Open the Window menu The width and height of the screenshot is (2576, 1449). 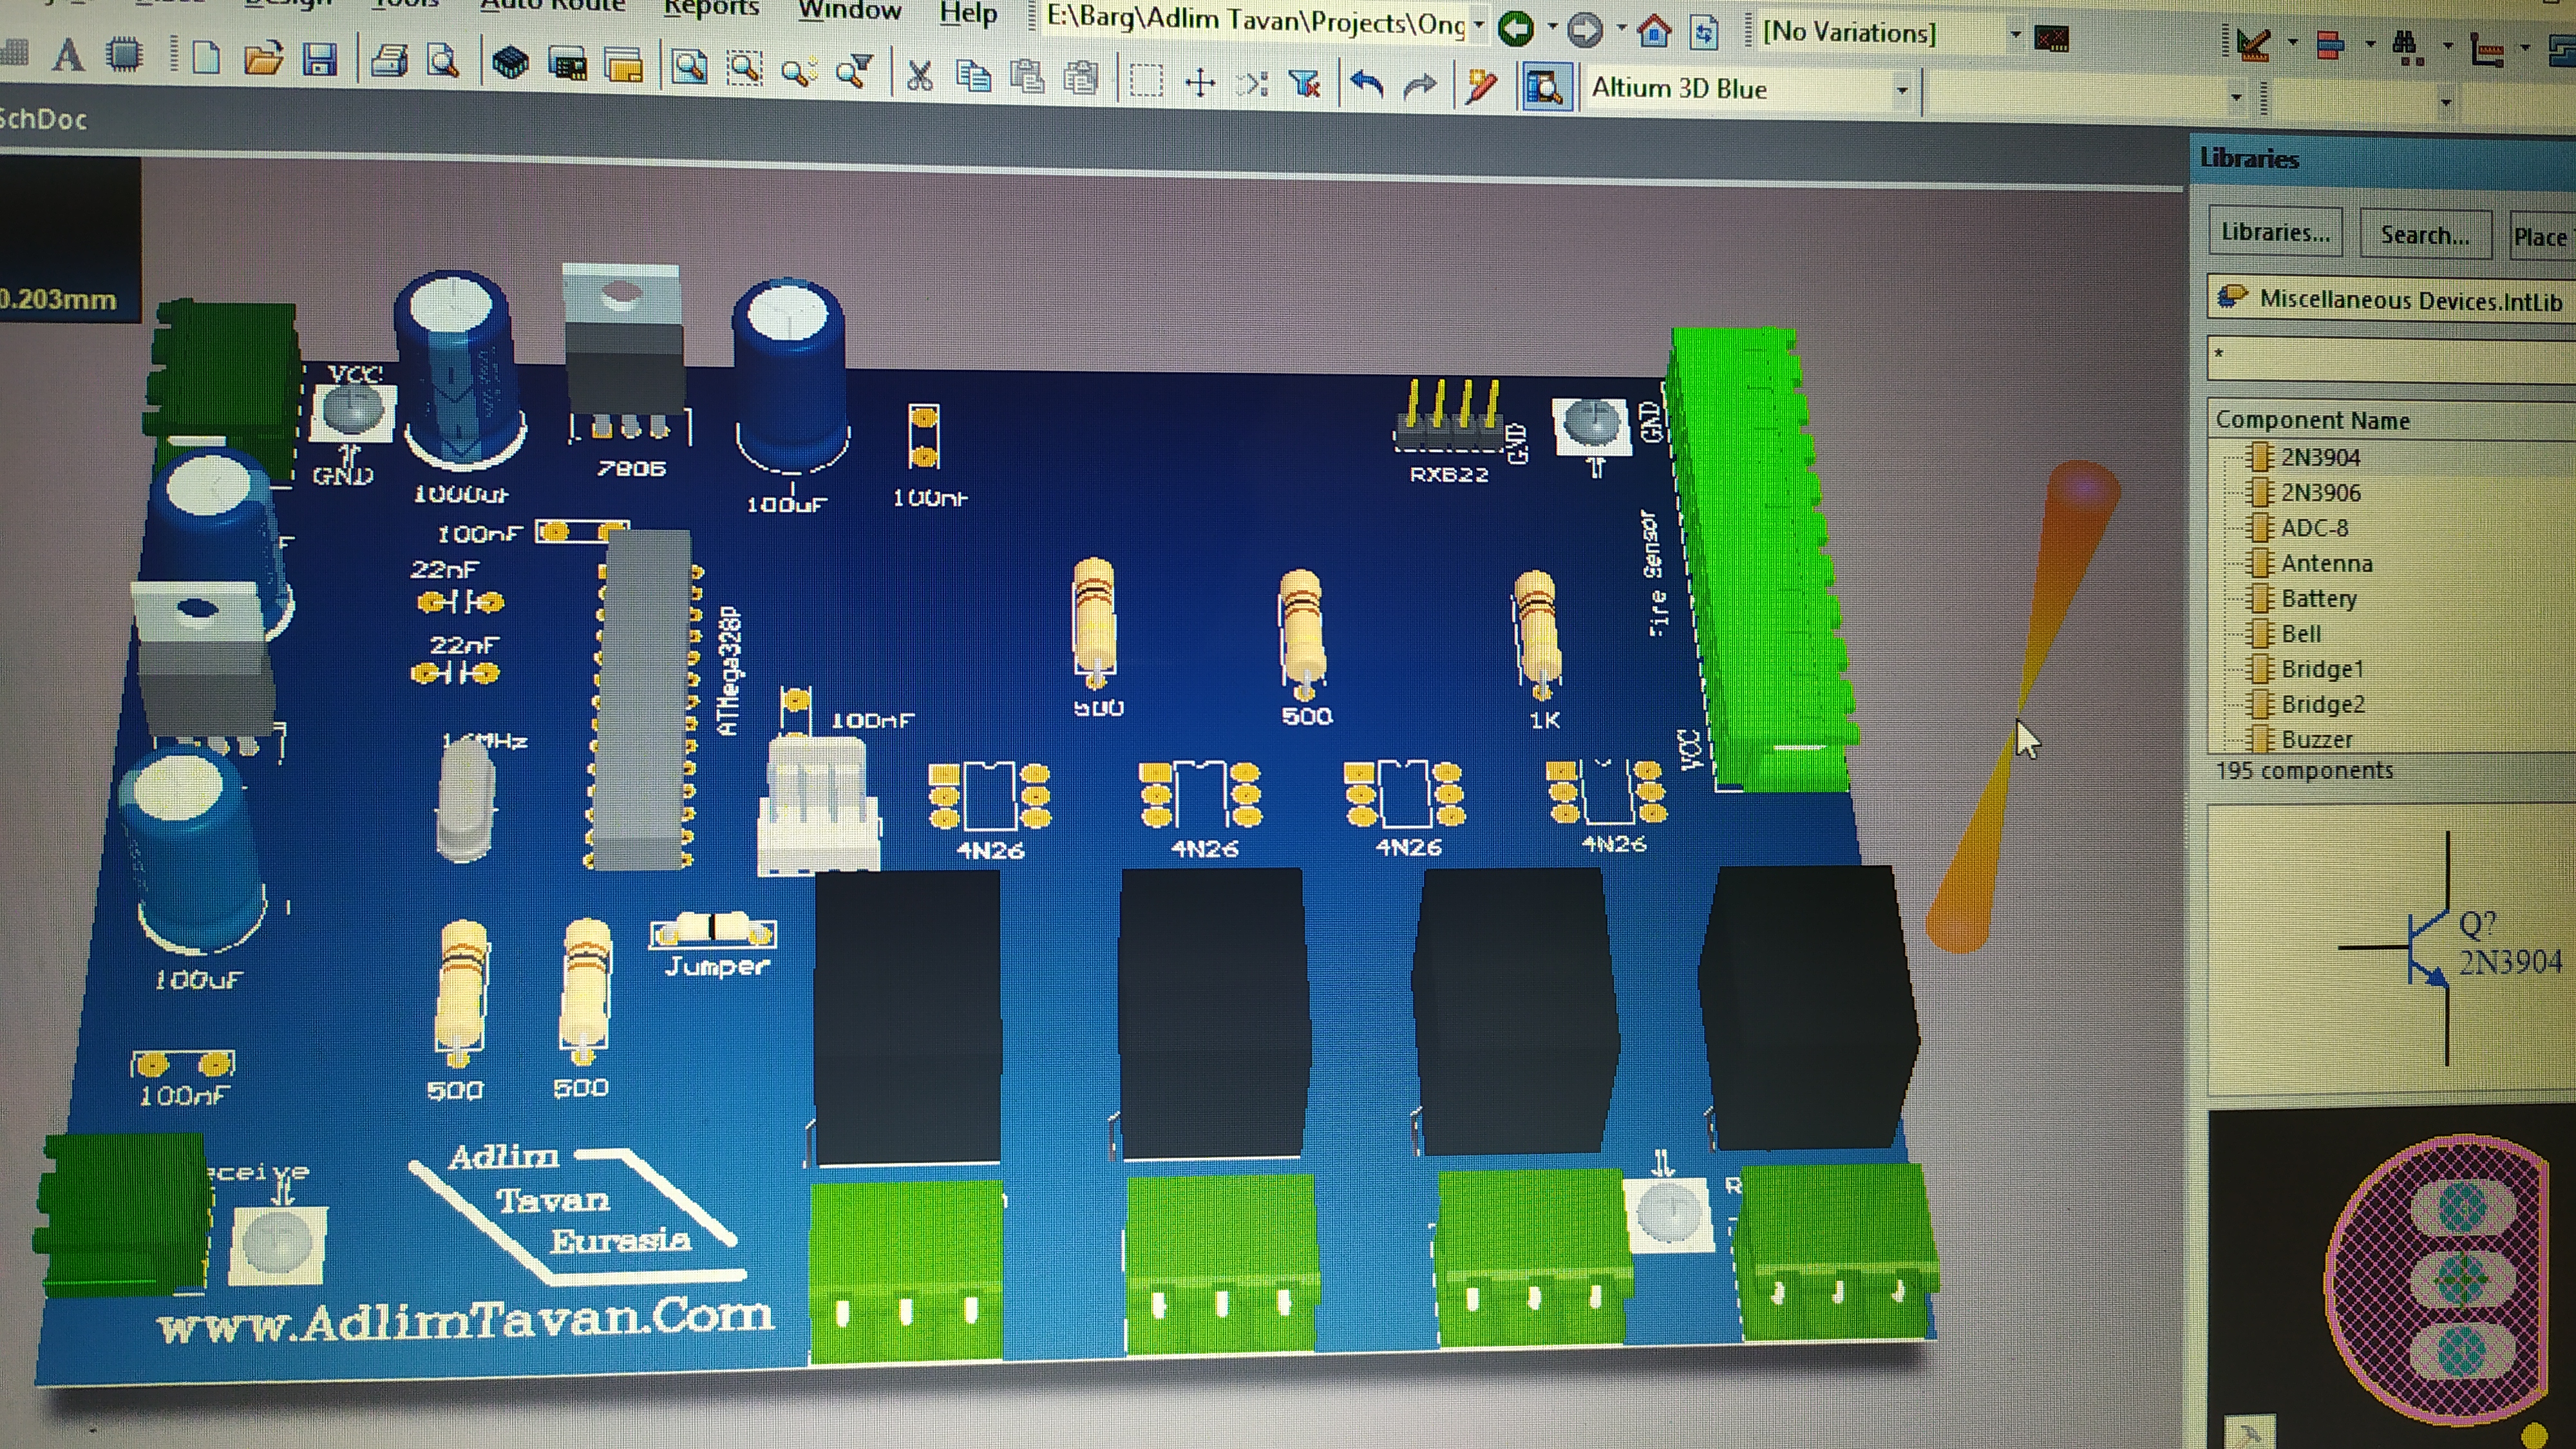850,11
